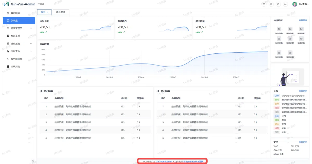
Task: Click the 解决数量 stat card title
Action: pos(200,21)
